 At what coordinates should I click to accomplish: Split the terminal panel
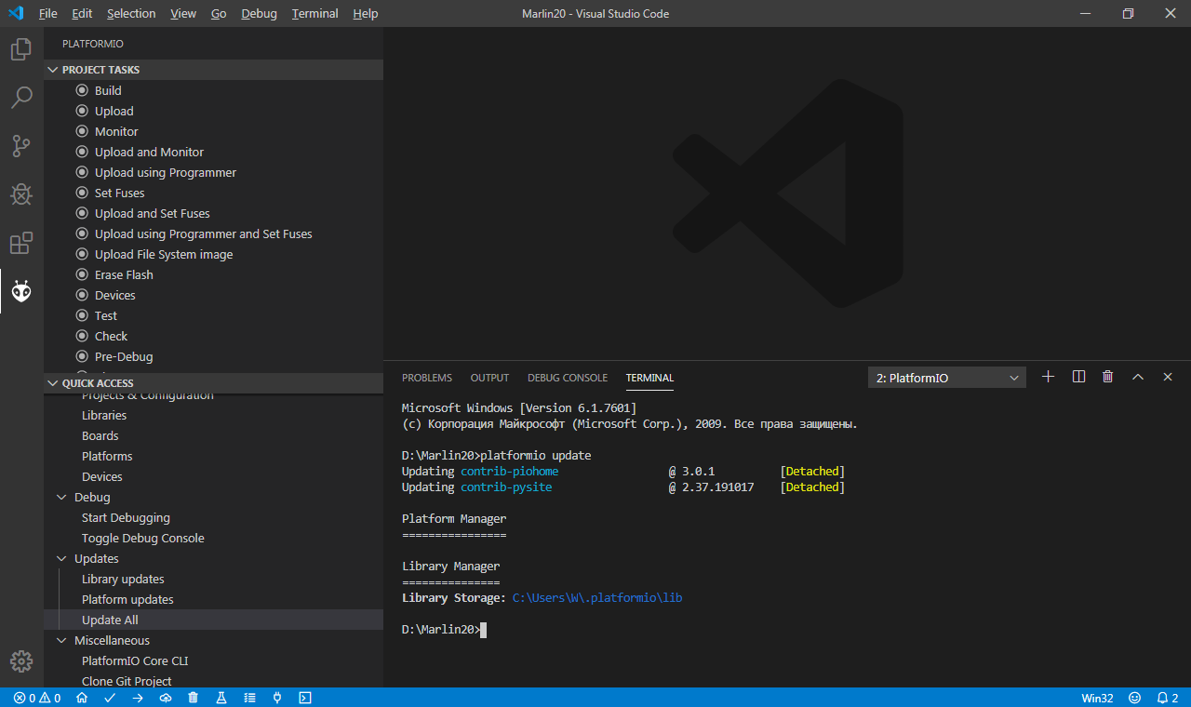click(x=1078, y=377)
